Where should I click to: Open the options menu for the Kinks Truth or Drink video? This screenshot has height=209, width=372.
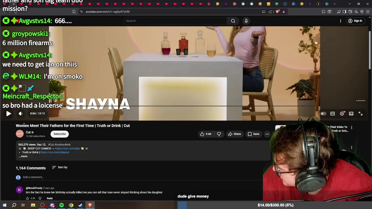(x=351, y=128)
